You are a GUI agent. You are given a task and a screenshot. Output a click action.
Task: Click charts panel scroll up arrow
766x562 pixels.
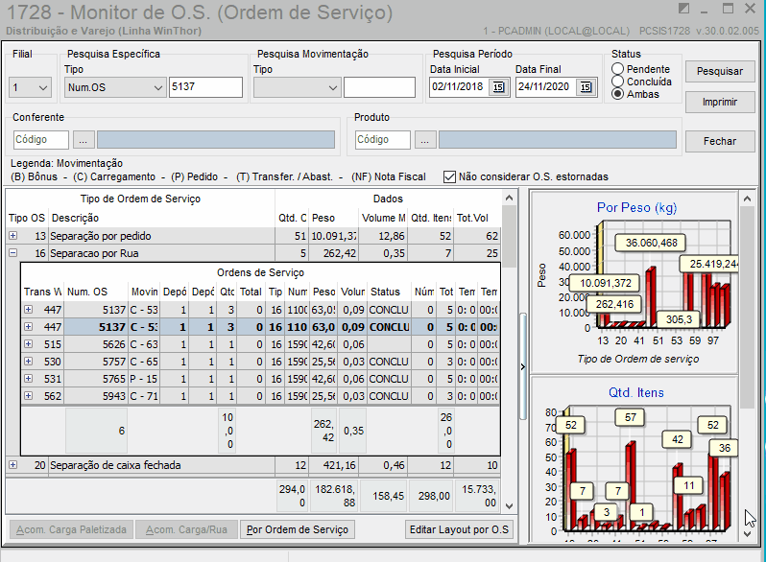[x=747, y=199]
